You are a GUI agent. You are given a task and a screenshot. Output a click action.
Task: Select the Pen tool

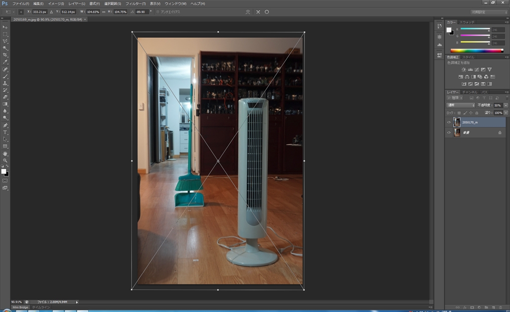coord(5,126)
